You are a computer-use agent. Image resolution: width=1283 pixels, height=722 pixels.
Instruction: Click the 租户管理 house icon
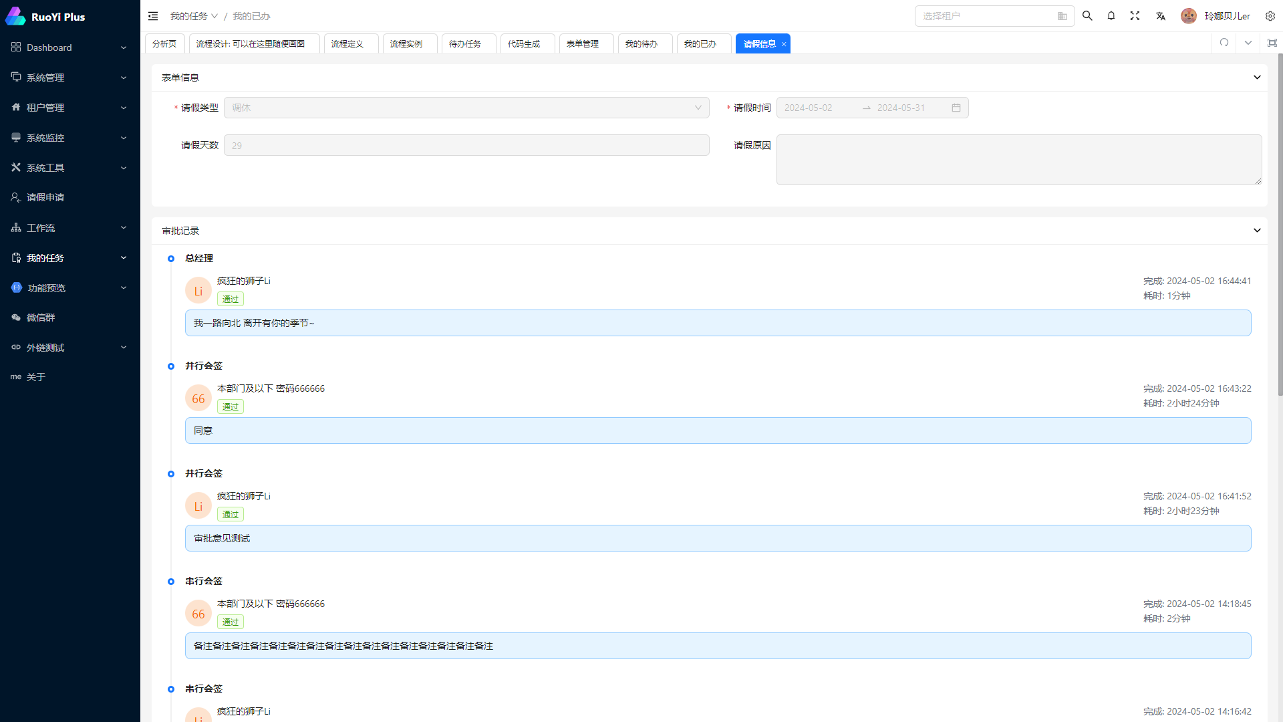16,107
